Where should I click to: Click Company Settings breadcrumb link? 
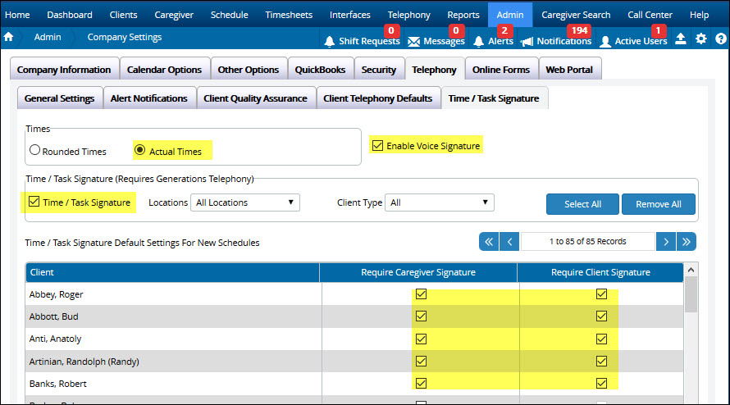pyautogui.click(x=125, y=37)
